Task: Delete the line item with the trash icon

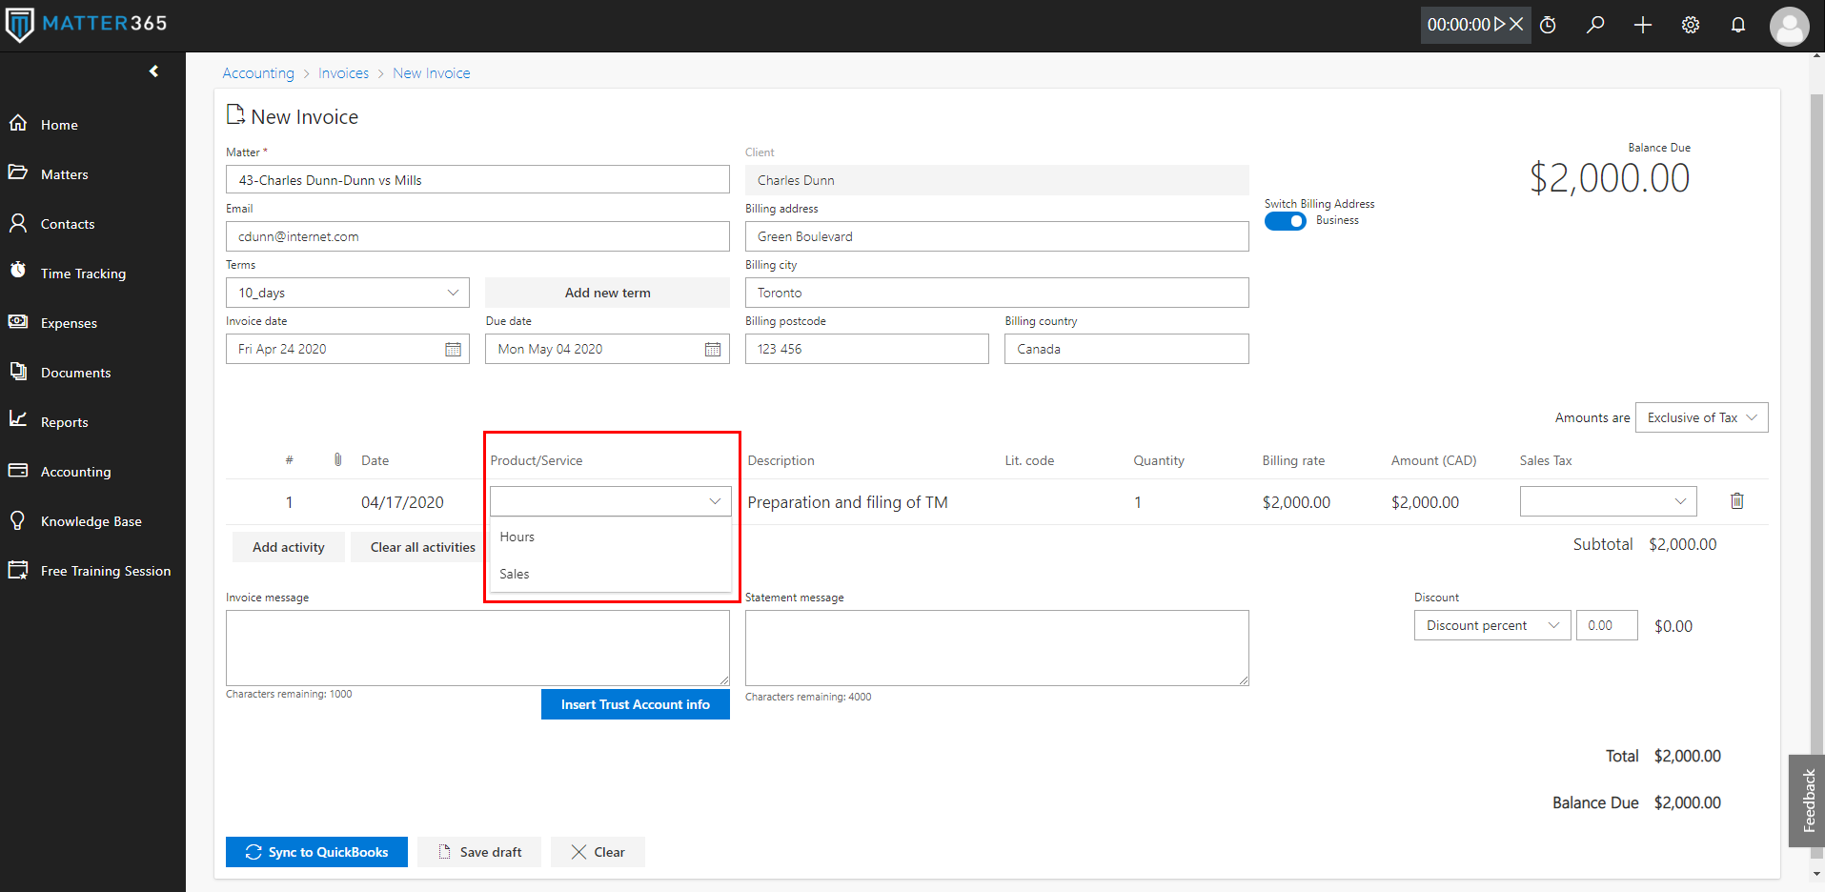Action: coord(1737,501)
